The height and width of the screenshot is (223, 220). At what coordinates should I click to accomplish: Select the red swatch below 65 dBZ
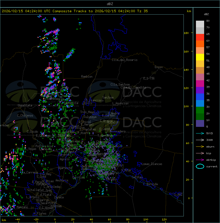[x=200, y=37]
